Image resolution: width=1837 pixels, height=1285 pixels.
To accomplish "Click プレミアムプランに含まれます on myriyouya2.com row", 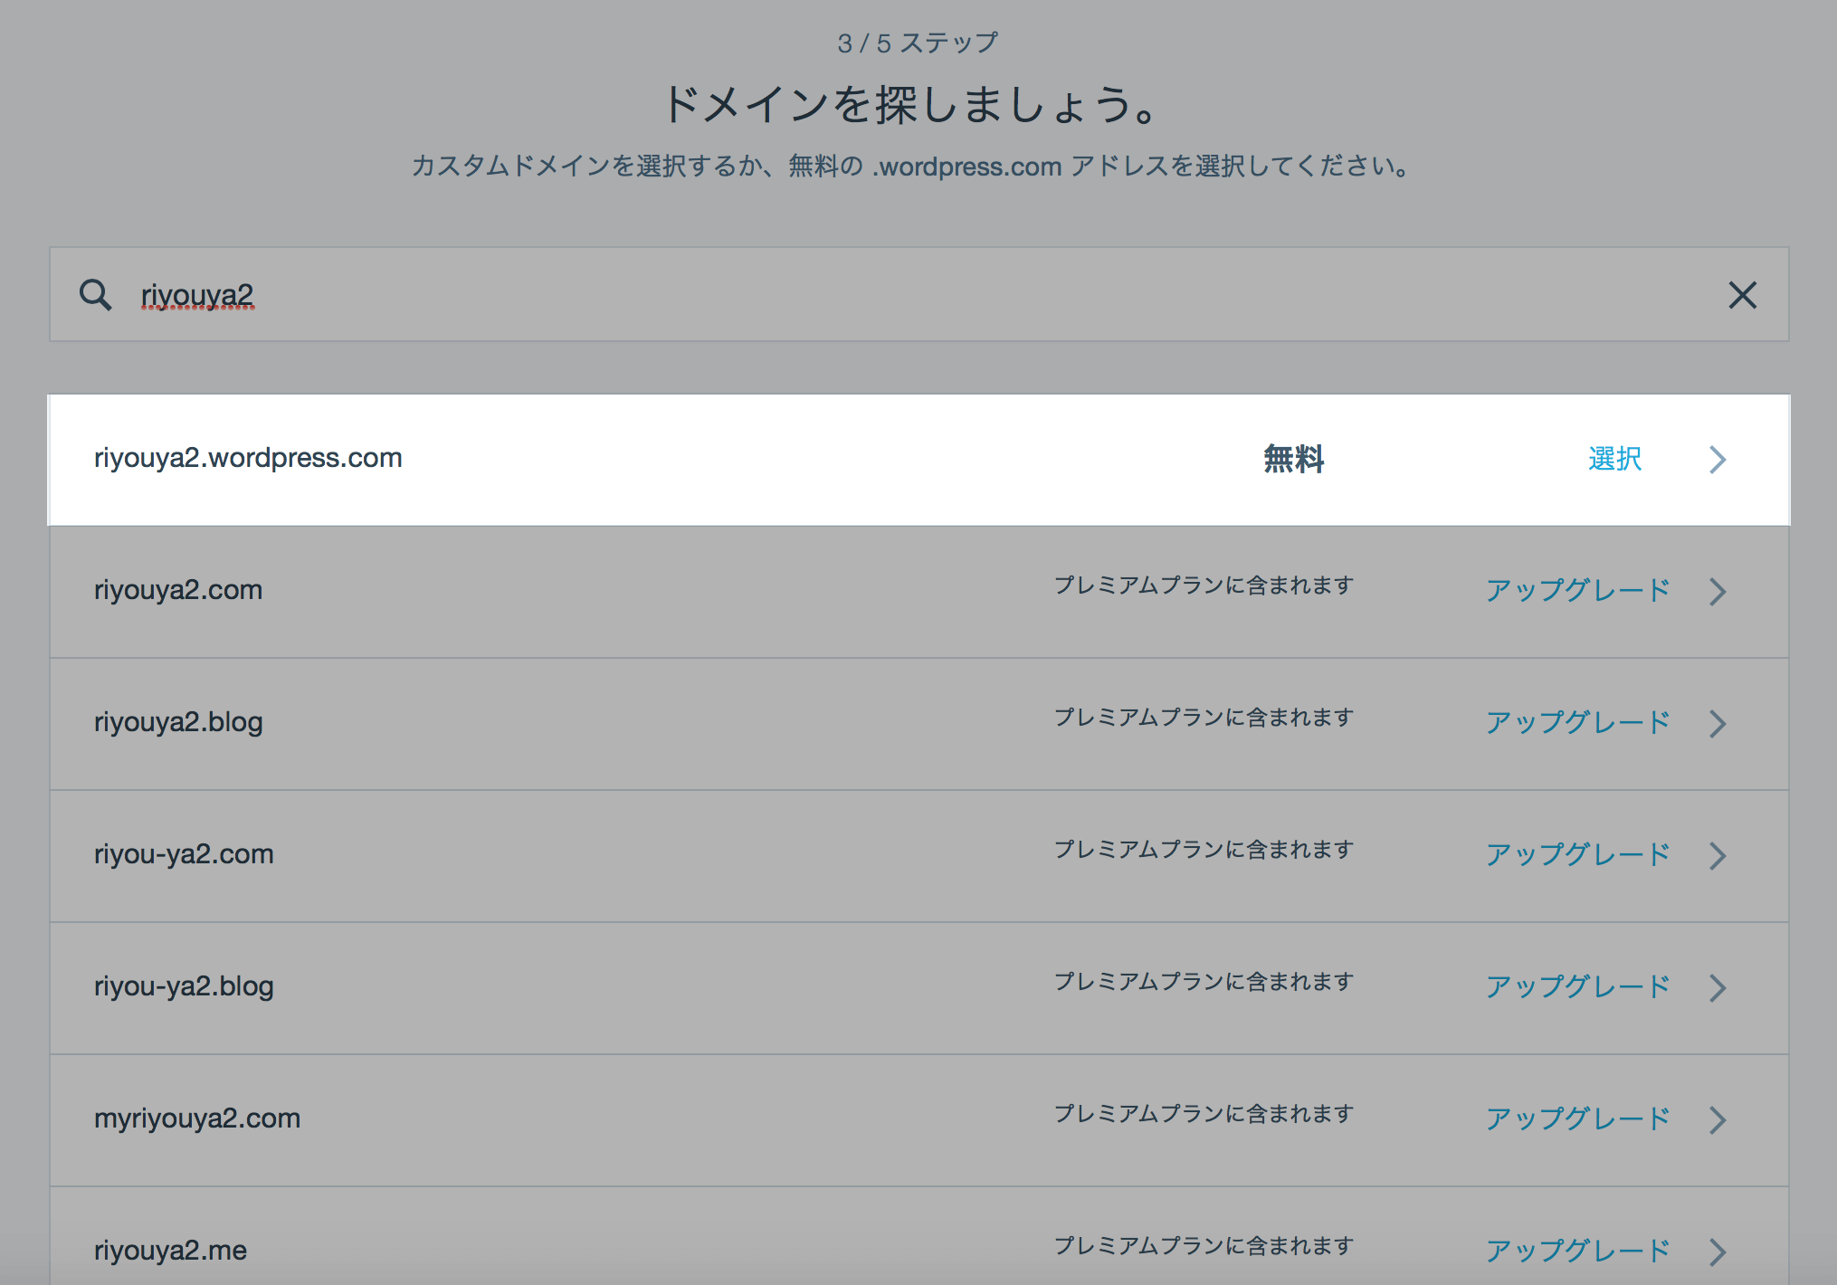I will (1204, 1114).
